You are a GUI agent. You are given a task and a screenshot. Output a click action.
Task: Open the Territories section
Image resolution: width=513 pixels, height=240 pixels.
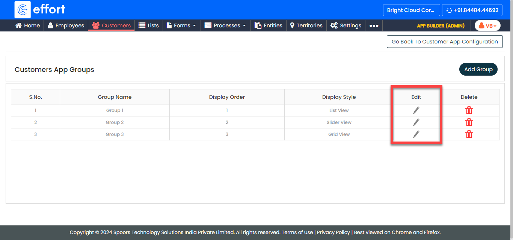coord(306,25)
